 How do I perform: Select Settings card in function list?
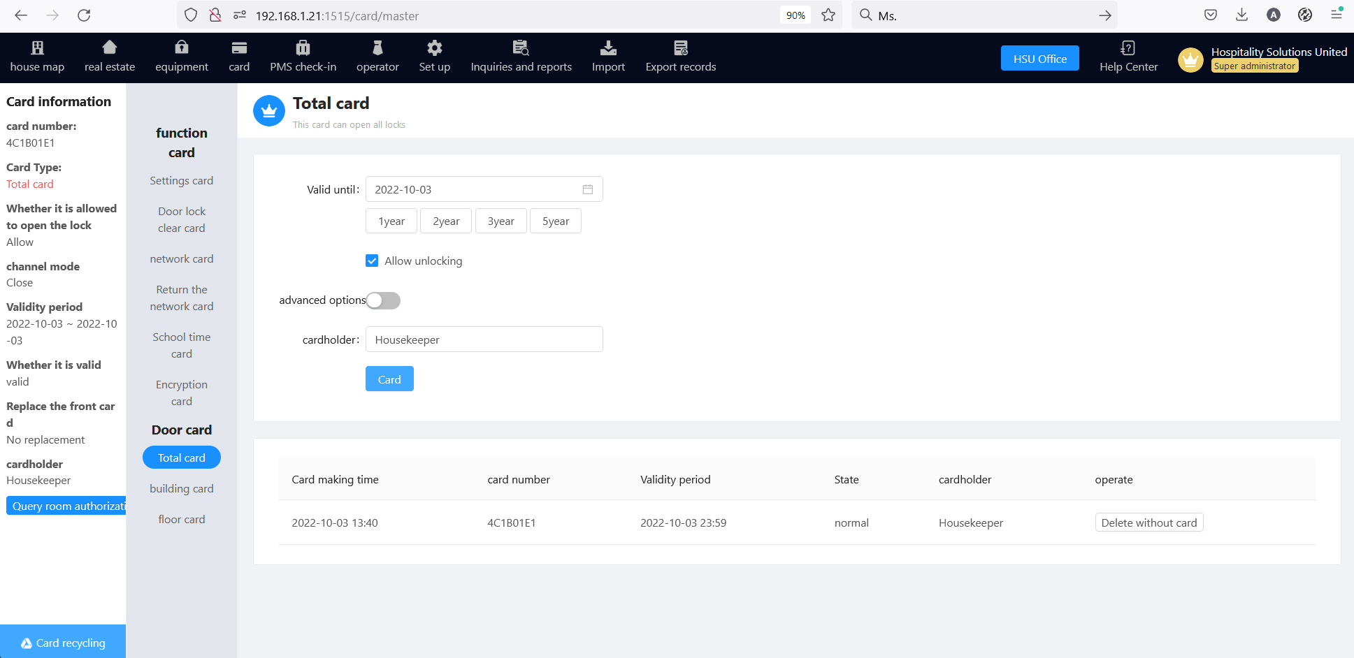pos(182,180)
